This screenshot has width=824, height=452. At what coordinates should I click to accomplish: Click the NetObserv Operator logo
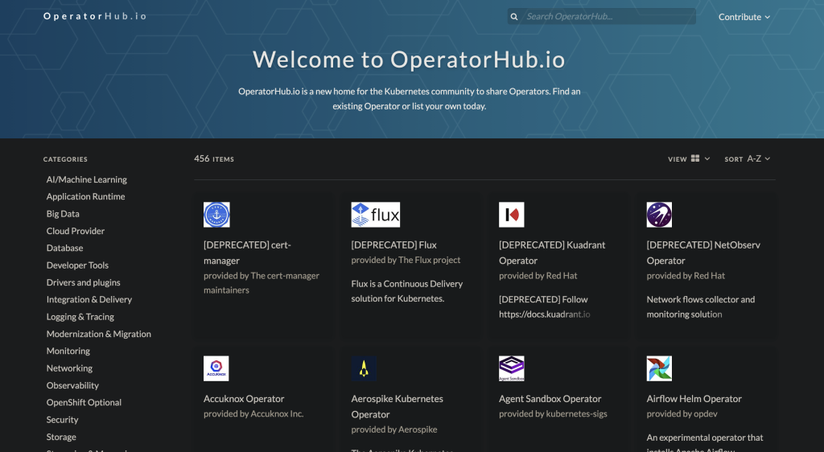click(659, 215)
